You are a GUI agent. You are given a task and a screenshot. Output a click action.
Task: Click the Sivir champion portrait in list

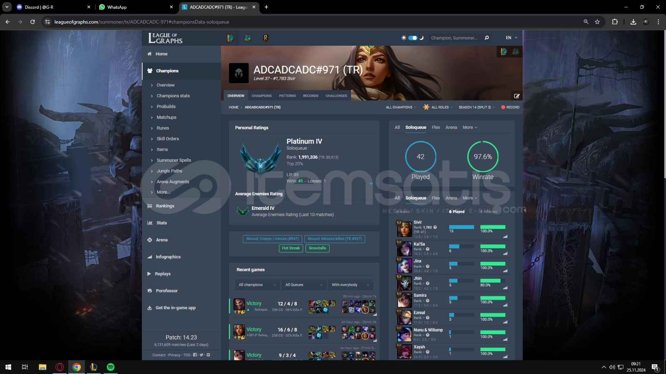click(x=404, y=229)
